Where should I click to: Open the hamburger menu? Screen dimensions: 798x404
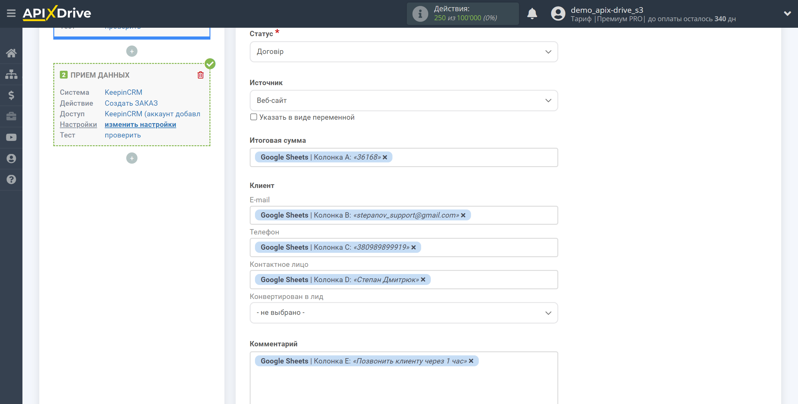click(x=11, y=13)
